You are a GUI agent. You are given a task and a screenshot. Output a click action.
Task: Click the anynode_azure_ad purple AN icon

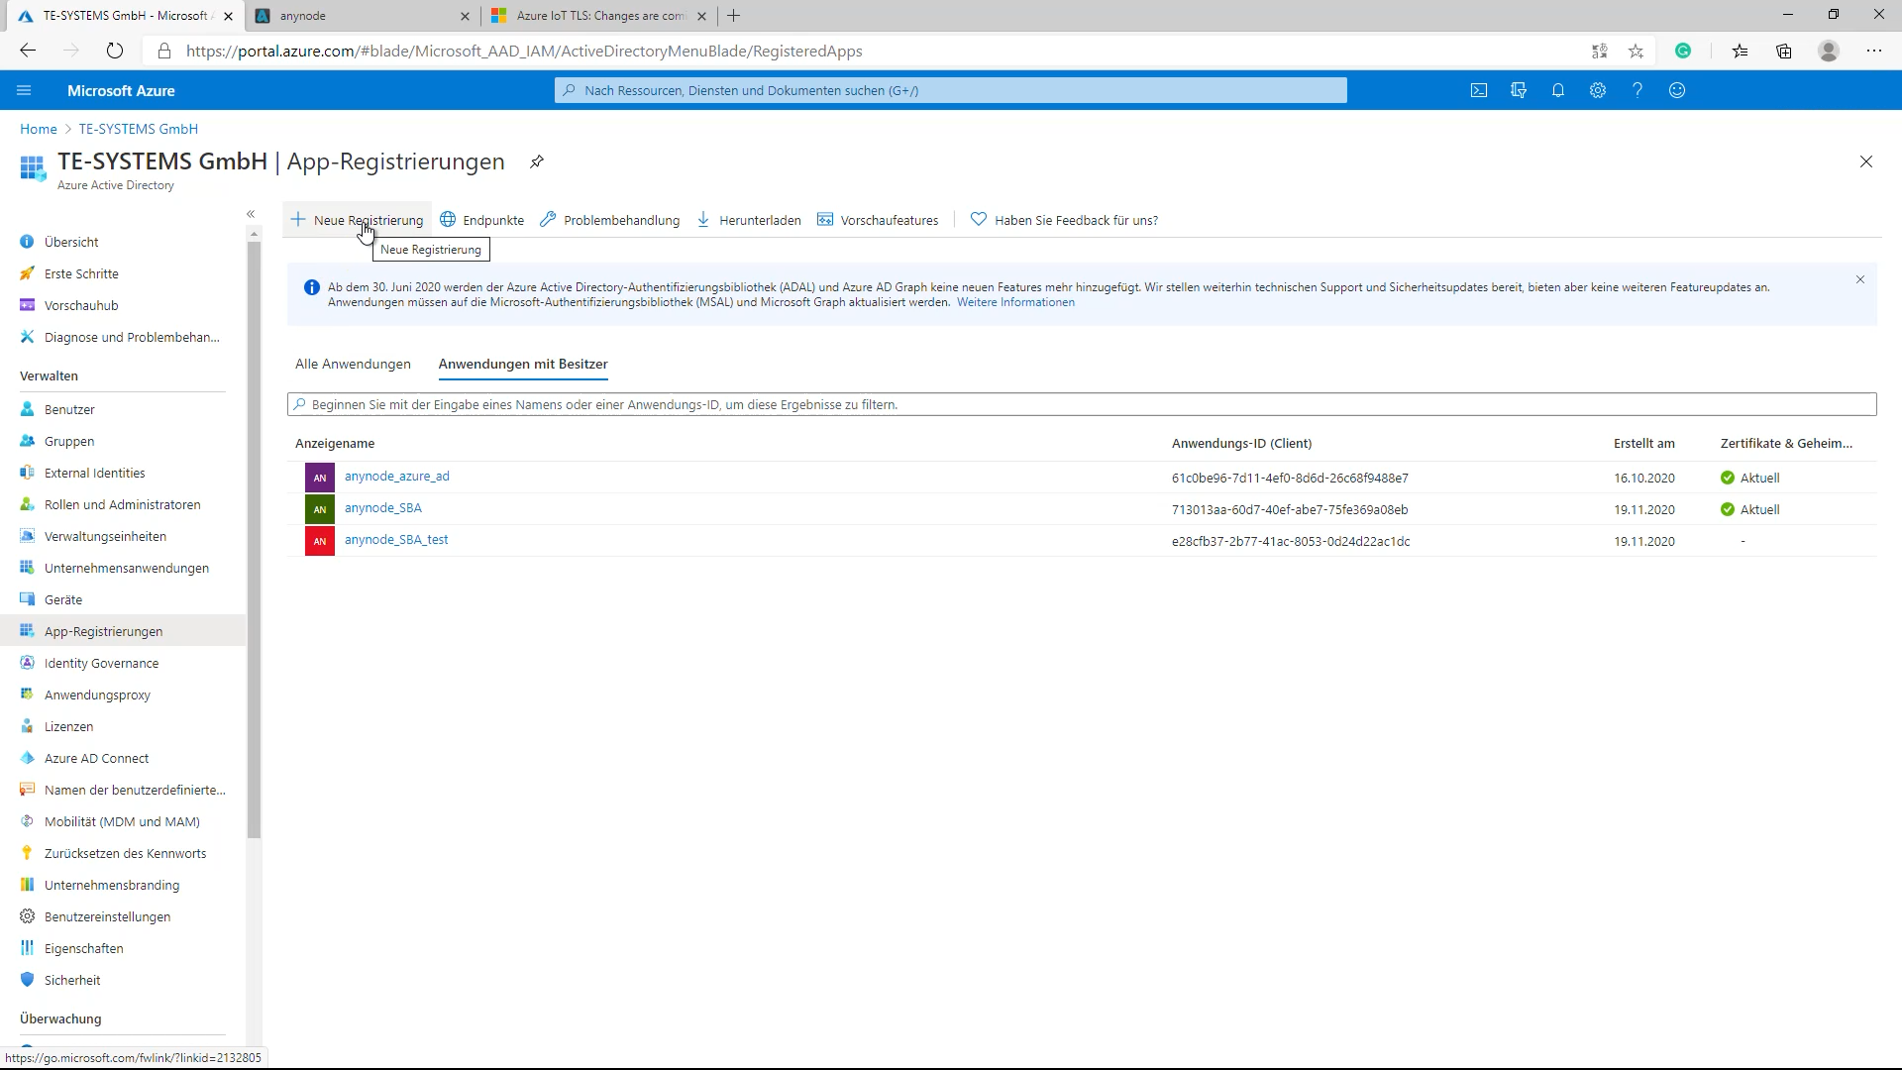(x=320, y=478)
